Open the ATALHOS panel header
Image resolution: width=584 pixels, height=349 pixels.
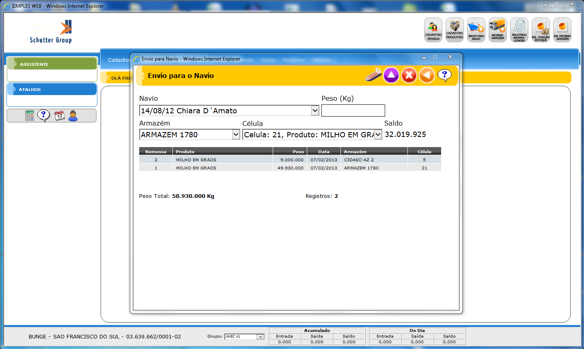52,89
